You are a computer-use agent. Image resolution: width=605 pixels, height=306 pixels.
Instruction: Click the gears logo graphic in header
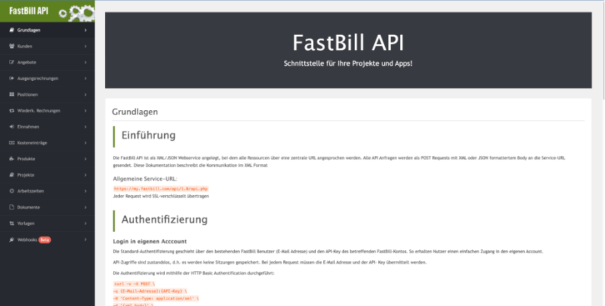point(77,13)
